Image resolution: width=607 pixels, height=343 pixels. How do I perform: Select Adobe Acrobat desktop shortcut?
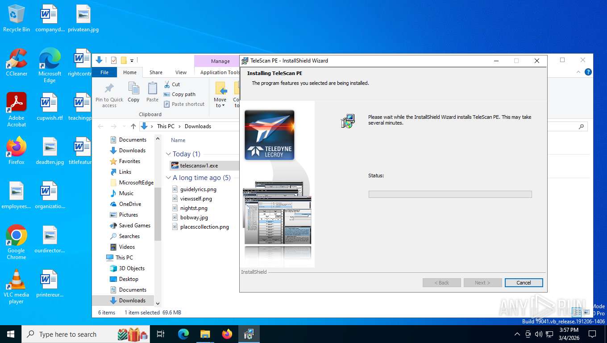tap(17, 110)
